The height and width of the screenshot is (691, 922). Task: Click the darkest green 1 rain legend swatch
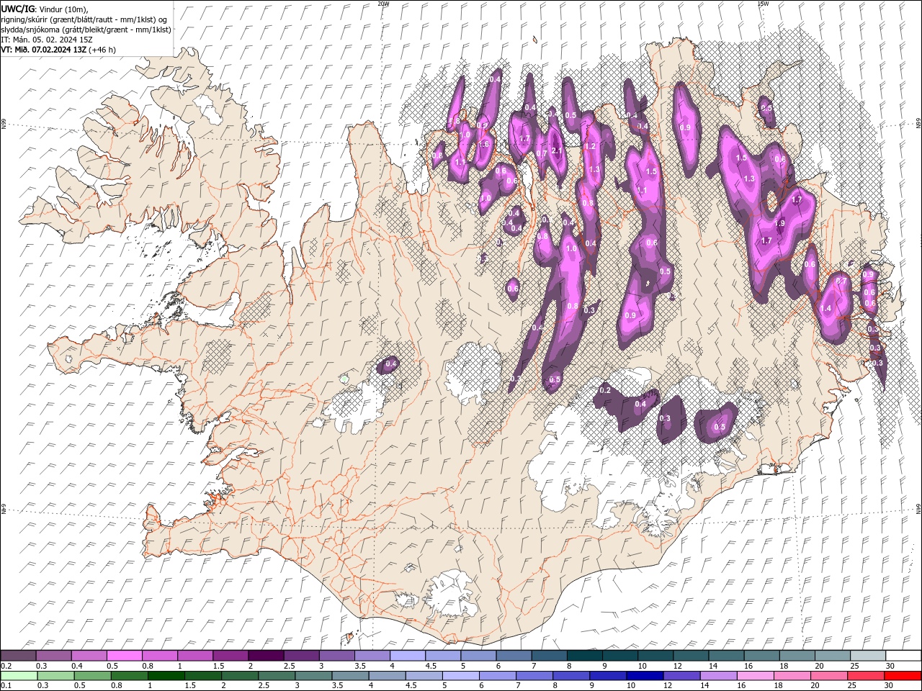(x=166, y=676)
